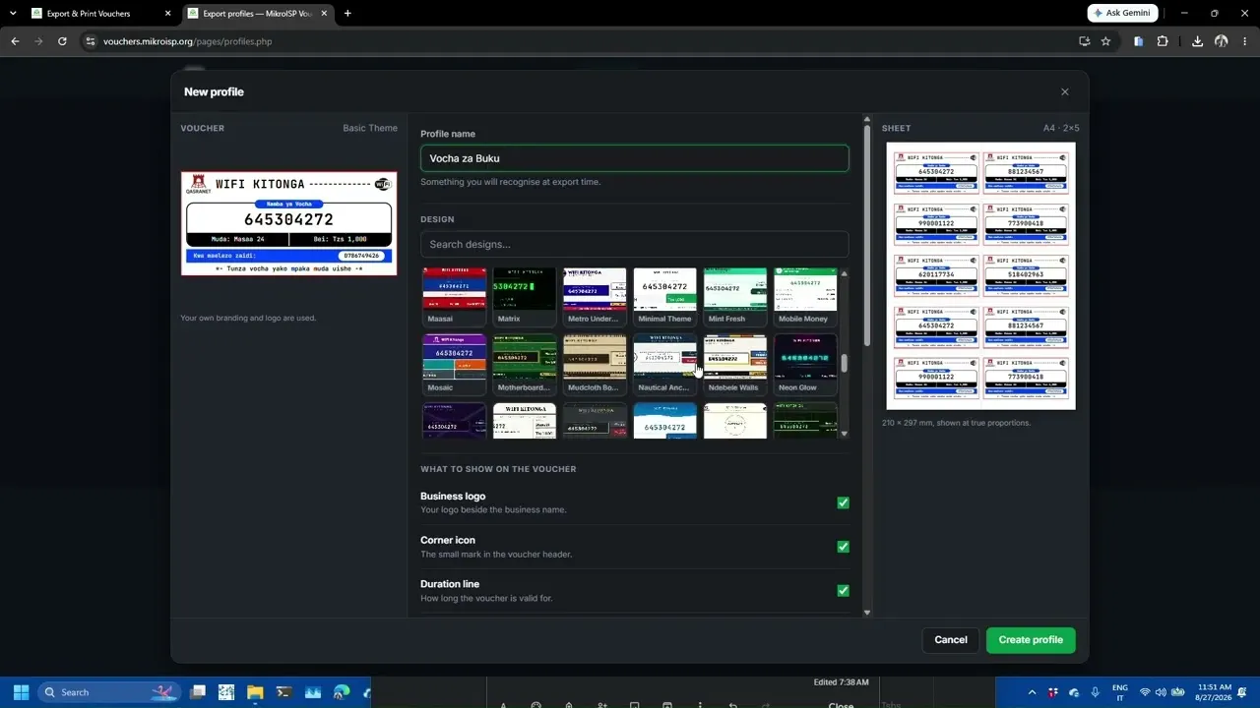Open the browser extensions puzzle icon

1163,41
